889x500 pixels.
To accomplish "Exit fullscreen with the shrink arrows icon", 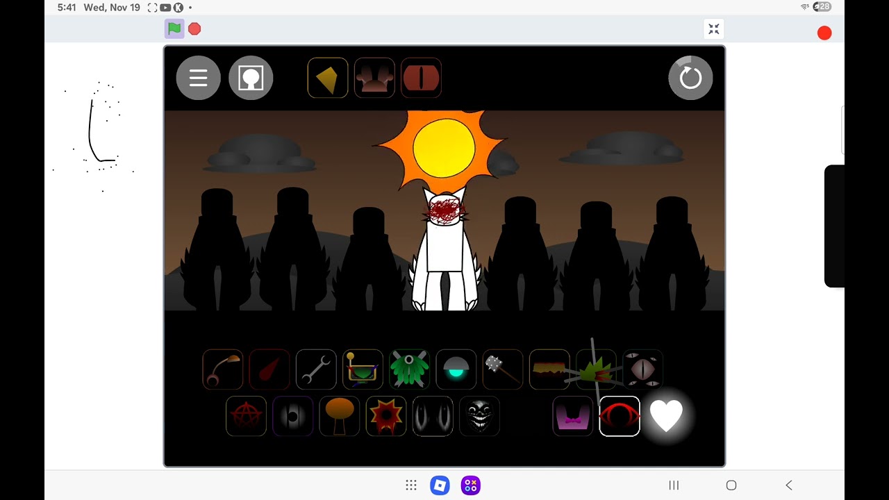I will click(713, 28).
